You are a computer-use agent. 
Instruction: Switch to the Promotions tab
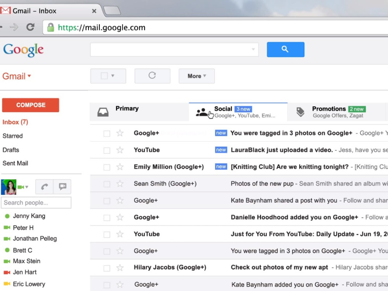[x=336, y=112]
